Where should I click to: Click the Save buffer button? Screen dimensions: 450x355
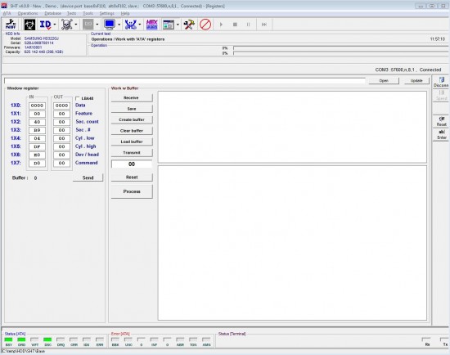click(132, 109)
